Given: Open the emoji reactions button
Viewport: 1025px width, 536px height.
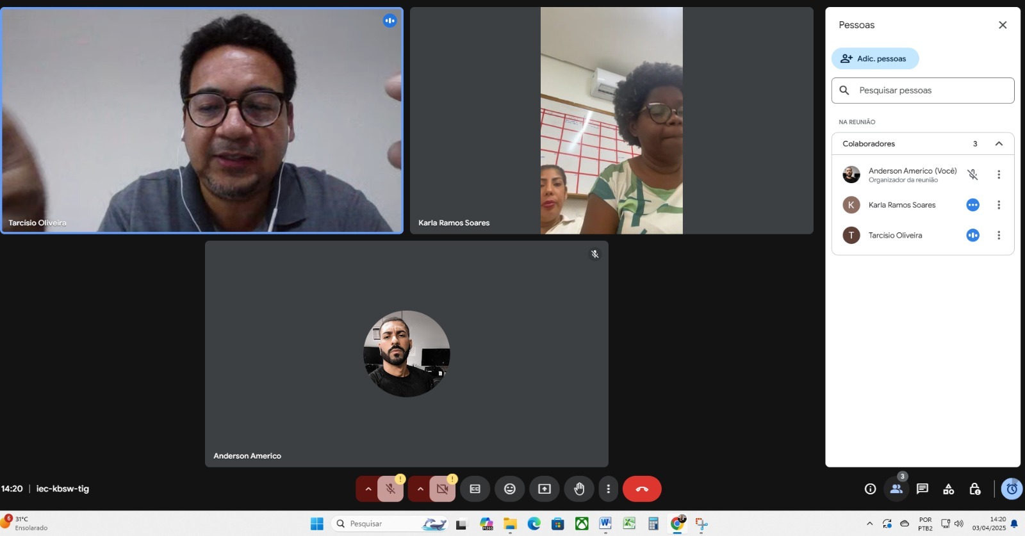Looking at the screenshot, I should [510, 489].
